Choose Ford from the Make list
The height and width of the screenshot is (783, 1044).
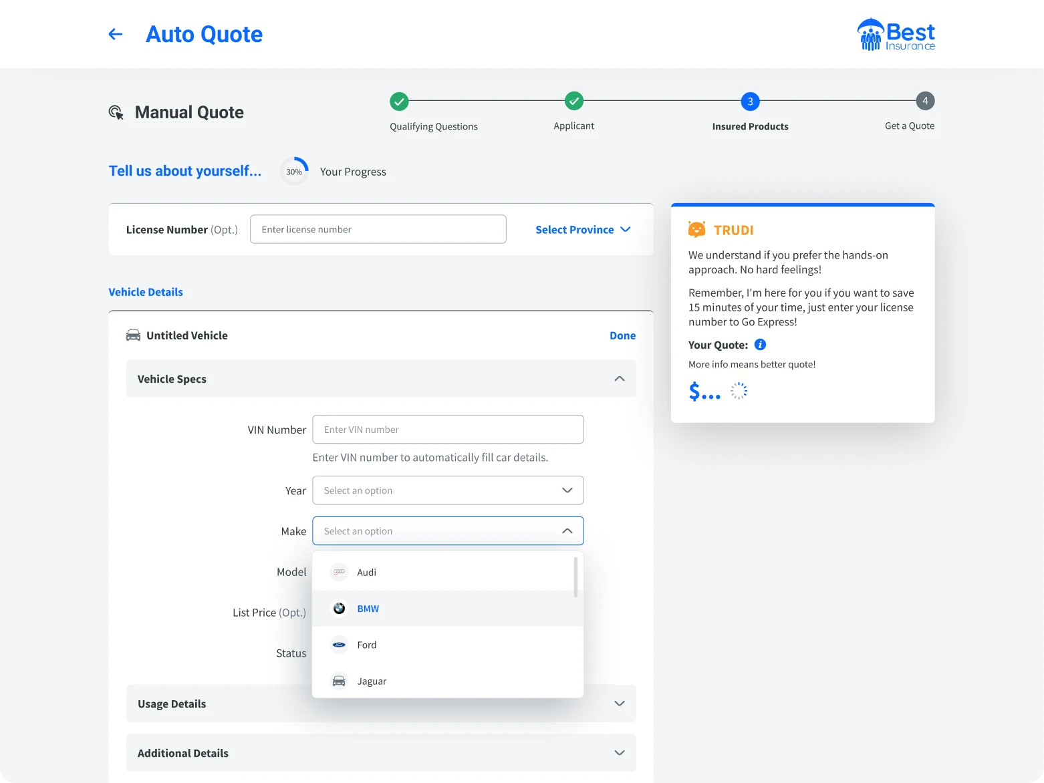[448, 645]
